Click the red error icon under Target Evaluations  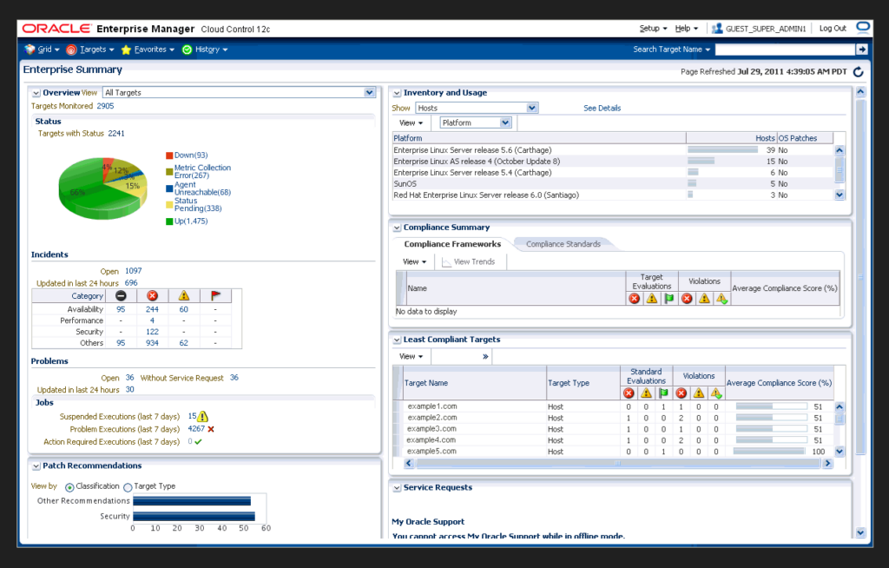634,298
